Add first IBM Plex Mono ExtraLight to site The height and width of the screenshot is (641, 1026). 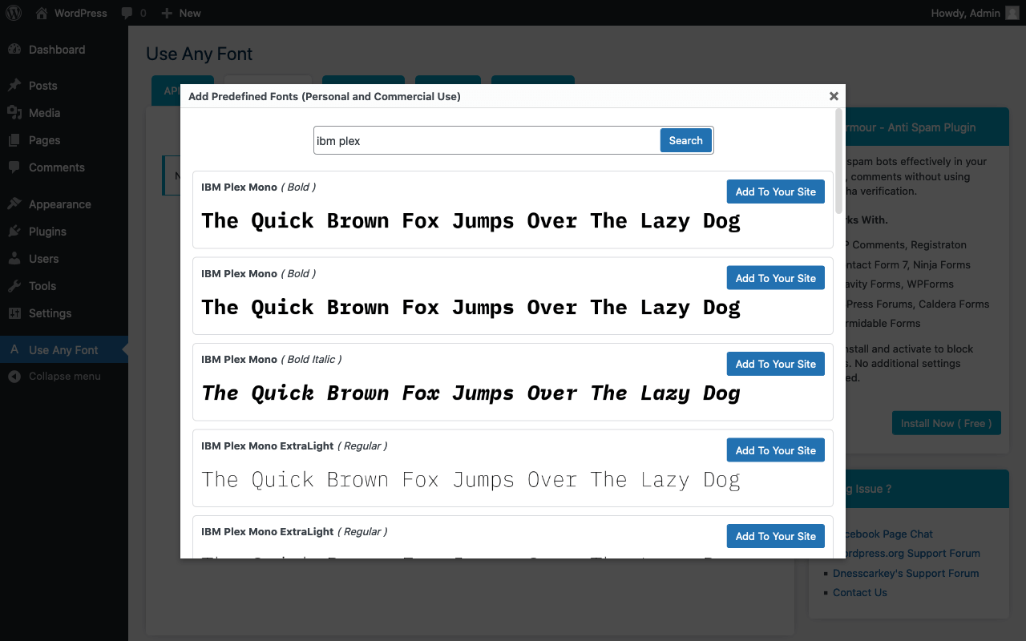[776, 450]
